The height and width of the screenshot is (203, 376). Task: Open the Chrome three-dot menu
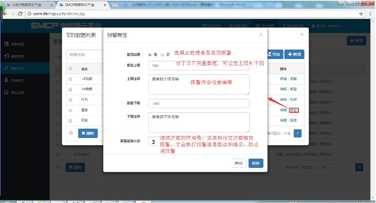[370, 14]
